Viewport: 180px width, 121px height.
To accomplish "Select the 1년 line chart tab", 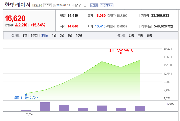I will 54,36.
